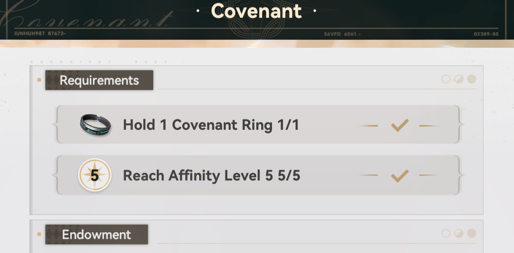Click the Covenant title at top
The image size is (514, 253).
point(256,11)
